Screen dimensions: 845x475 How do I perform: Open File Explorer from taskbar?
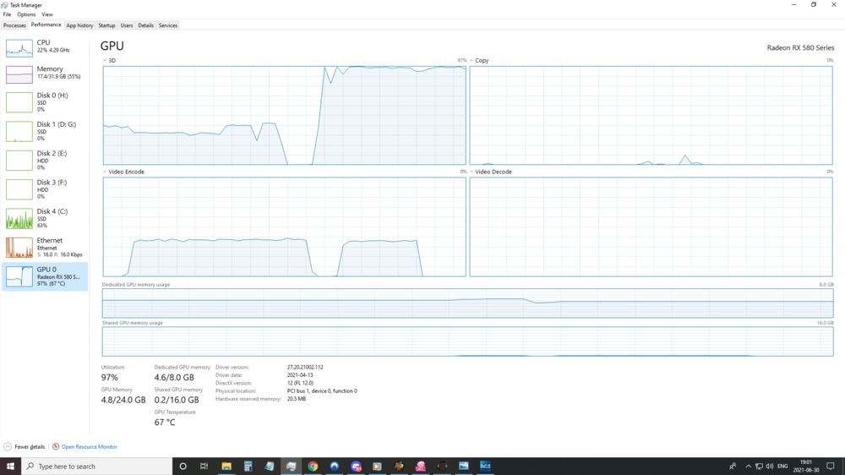(226, 466)
